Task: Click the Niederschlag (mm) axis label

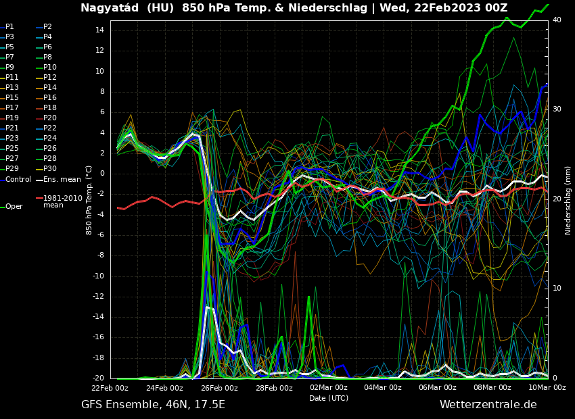Action: click(x=568, y=200)
